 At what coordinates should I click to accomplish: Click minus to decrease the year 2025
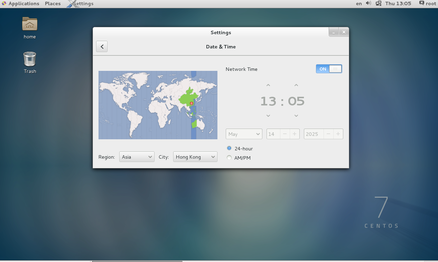[x=329, y=134]
